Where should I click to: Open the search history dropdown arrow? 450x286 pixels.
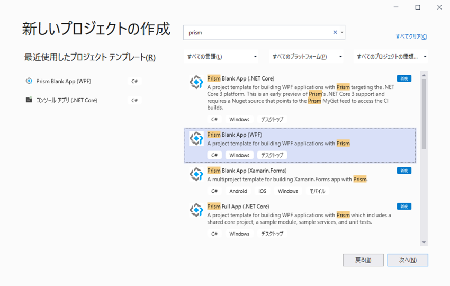[341, 32]
